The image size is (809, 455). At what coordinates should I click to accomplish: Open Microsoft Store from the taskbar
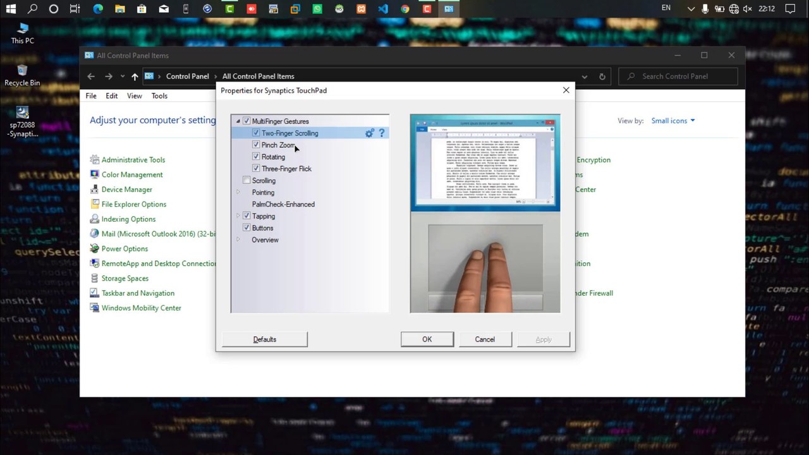[142, 9]
